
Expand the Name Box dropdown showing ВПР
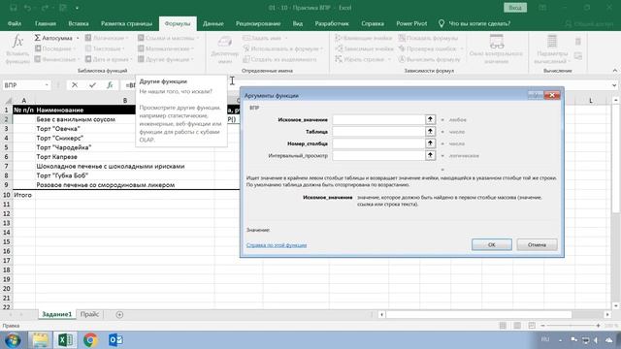pyautogui.click(x=47, y=85)
